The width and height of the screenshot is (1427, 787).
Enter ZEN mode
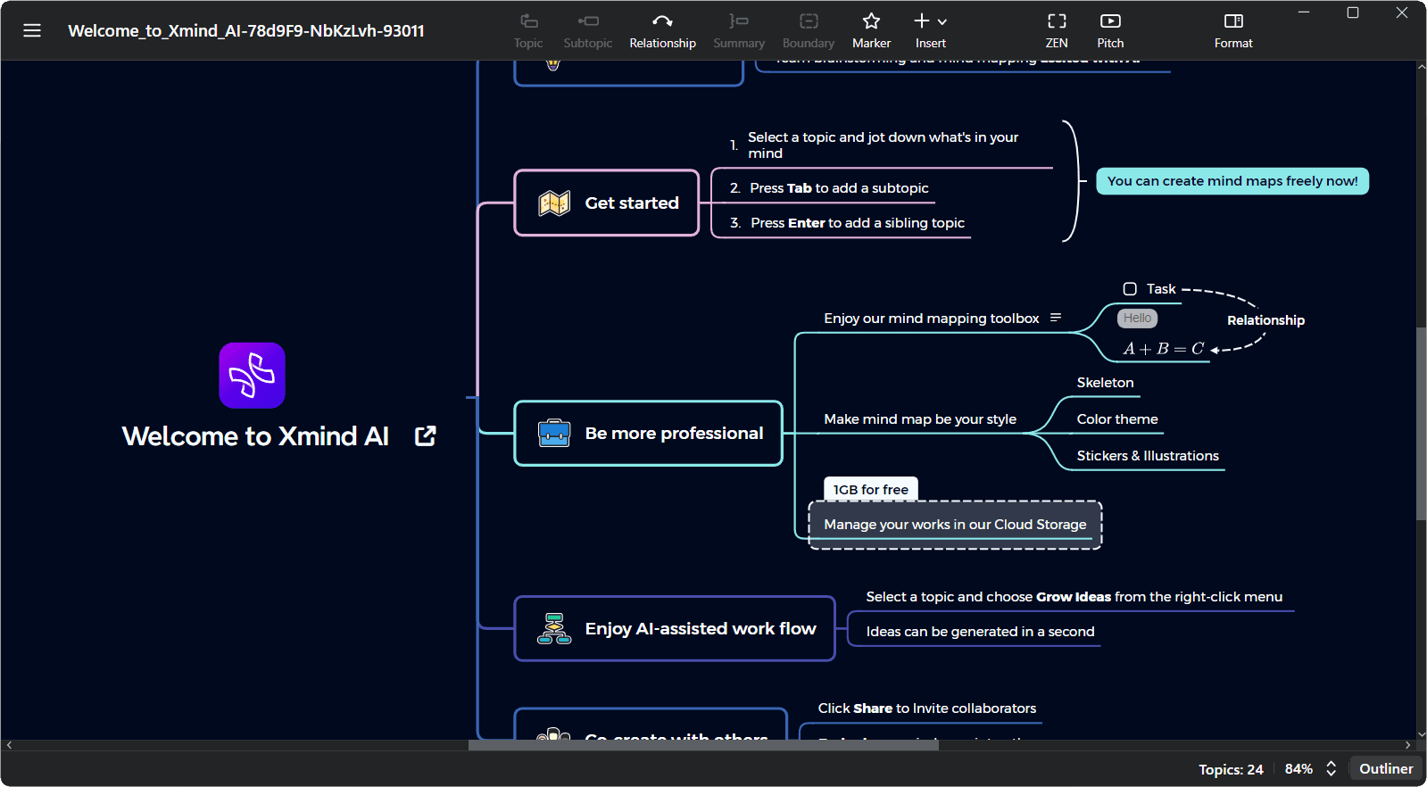coord(1057,30)
